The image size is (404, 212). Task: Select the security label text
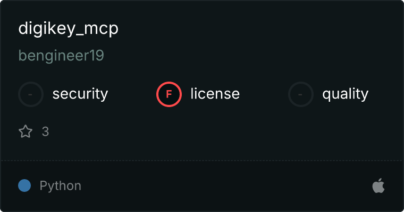point(80,94)
